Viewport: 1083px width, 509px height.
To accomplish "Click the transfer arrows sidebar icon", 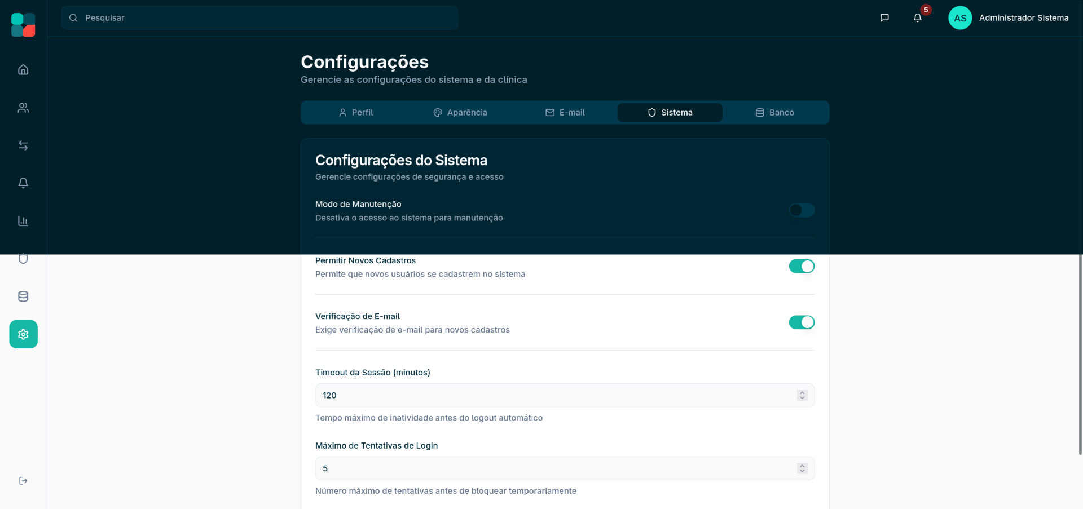I will [x=23, y=145].
